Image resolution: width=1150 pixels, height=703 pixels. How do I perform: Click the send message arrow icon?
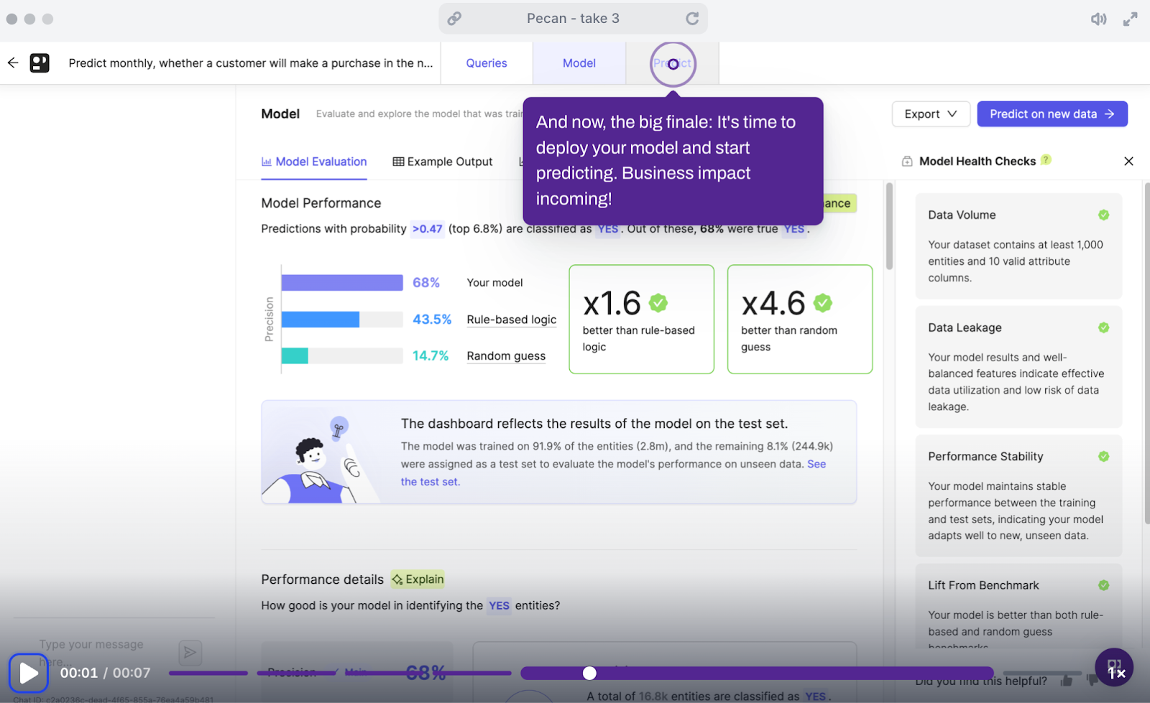coord(190,652)
